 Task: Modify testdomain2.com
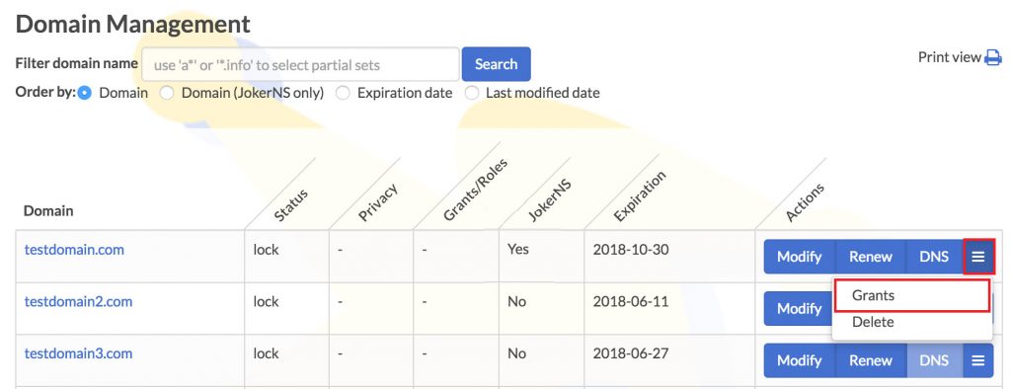[x=798, y=308]
